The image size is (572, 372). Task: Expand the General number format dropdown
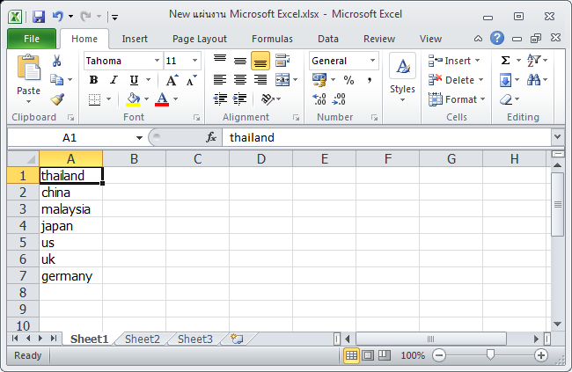click(x=372, y=61)
